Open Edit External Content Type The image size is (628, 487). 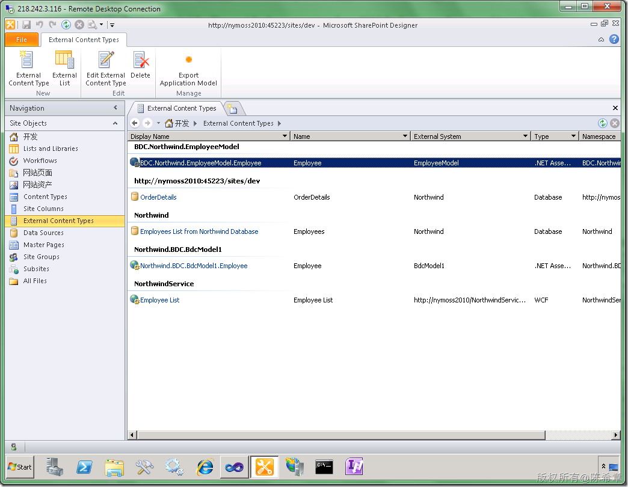tap(106, 69)
